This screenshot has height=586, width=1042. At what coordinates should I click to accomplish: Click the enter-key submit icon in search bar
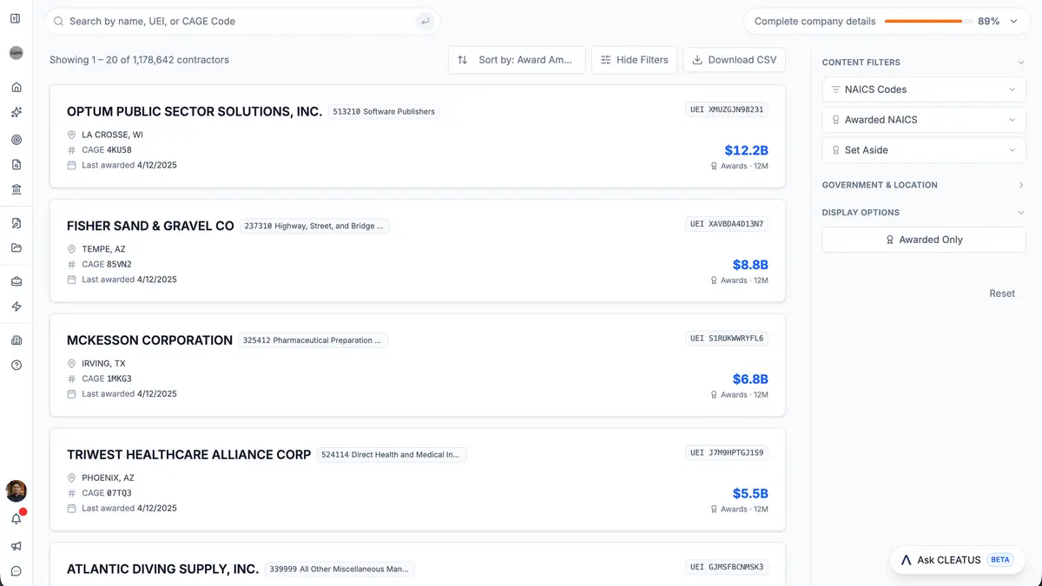pyautogui.click(x=425, y=21)
